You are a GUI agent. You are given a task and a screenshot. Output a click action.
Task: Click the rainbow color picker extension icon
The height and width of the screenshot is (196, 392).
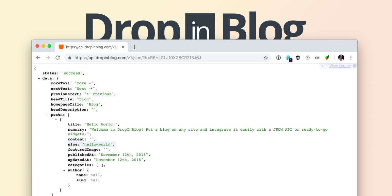327,57
